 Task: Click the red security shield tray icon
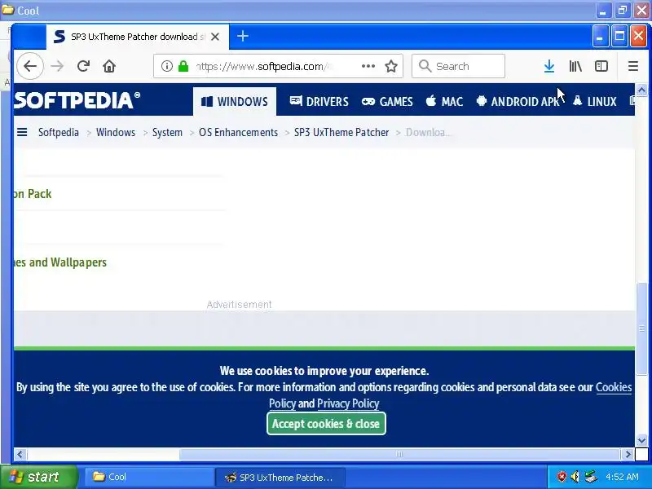pyautogui.click(x=562, y=477)
